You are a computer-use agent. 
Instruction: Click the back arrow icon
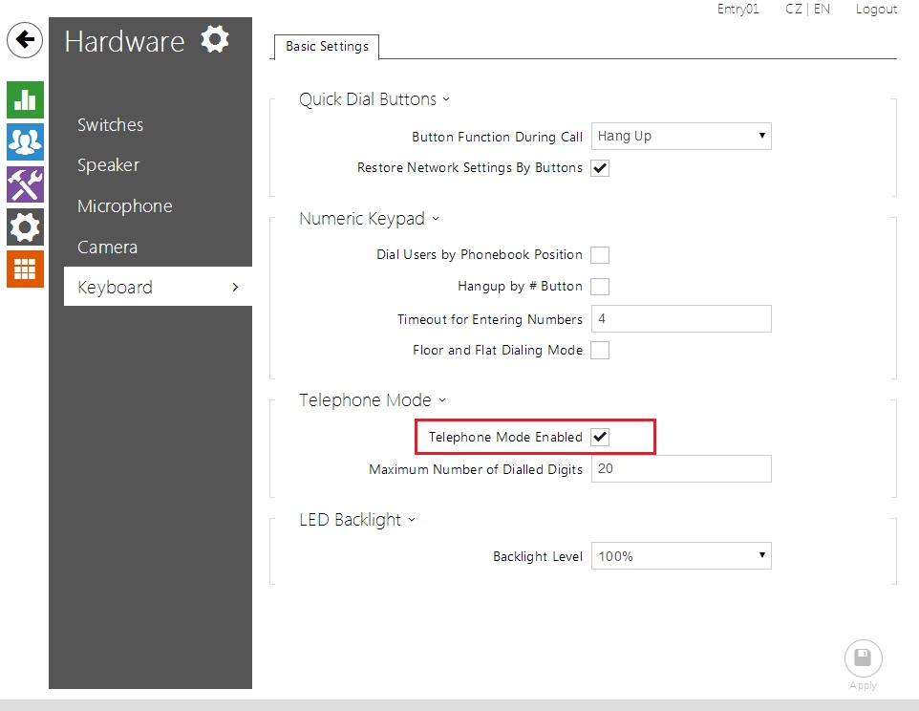[x=25, y=40]
